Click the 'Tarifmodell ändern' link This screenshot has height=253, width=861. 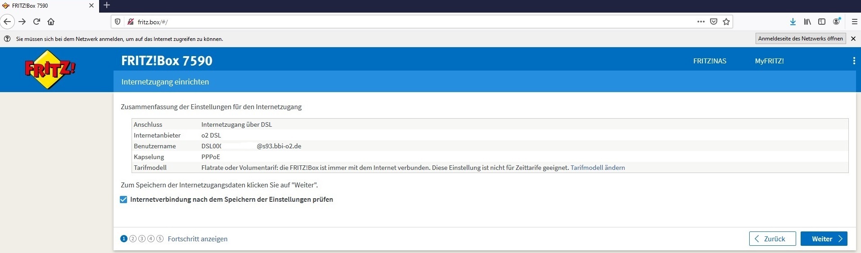point(597,168)
